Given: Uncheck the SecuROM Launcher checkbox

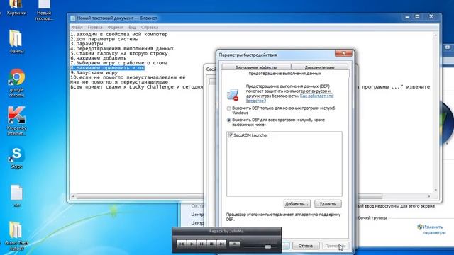Looking at the screenshot, I should [231, 135].
